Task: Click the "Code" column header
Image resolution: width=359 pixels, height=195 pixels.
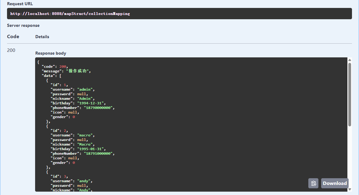Action: click(x=13, y=37)
